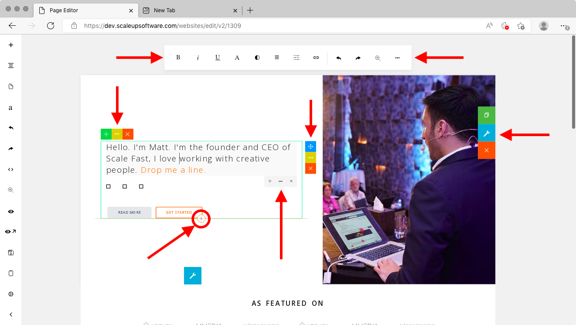Click the plus icon in left sidebar
The image size is (576, 325).
click(x=11, y=44)
